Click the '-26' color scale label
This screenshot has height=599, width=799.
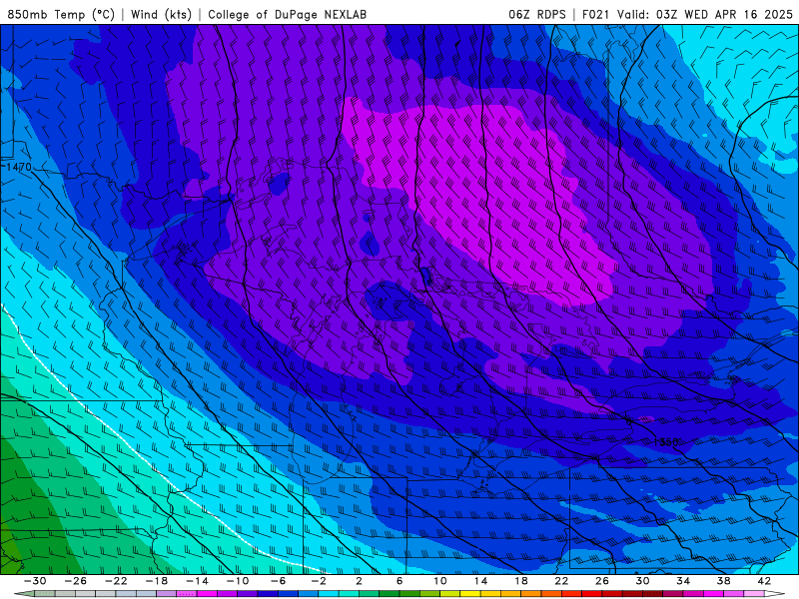[76, 581]
